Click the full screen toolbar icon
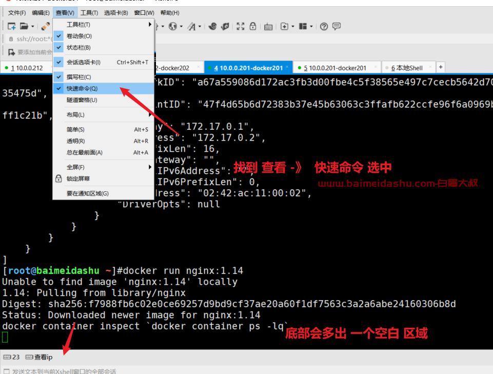Screen dimensions: 493x374 coord(240,26)
